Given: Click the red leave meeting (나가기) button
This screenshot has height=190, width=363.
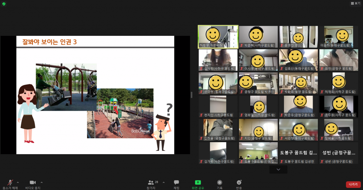Looking at the screenshot, I should [x=353, y=184].
